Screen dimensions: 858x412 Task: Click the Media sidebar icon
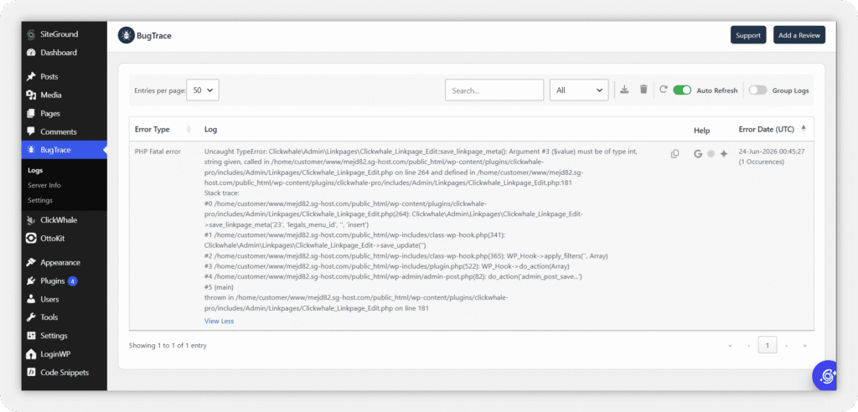(31, 95)
